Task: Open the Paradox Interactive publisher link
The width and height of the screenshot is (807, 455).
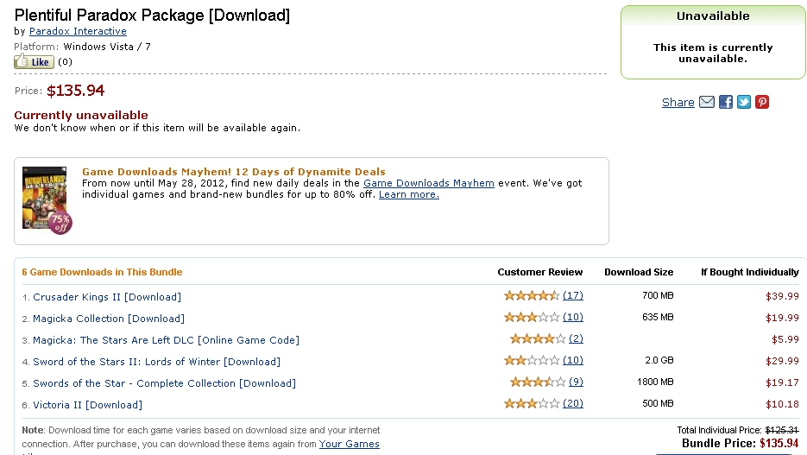Action: point(78,31)
